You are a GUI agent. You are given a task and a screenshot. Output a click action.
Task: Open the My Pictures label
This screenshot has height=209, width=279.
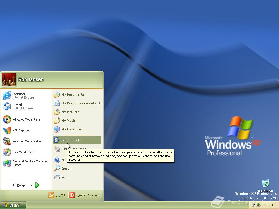pyautogui.click(x=70, y=112)
